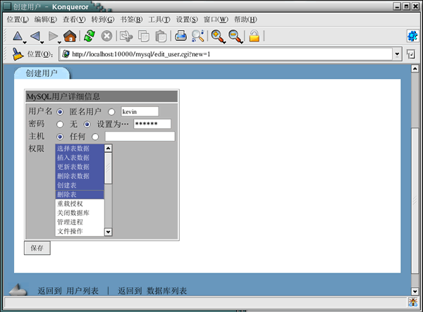
Task: Click the location URL address field
Action: click(x=226, y=54)
